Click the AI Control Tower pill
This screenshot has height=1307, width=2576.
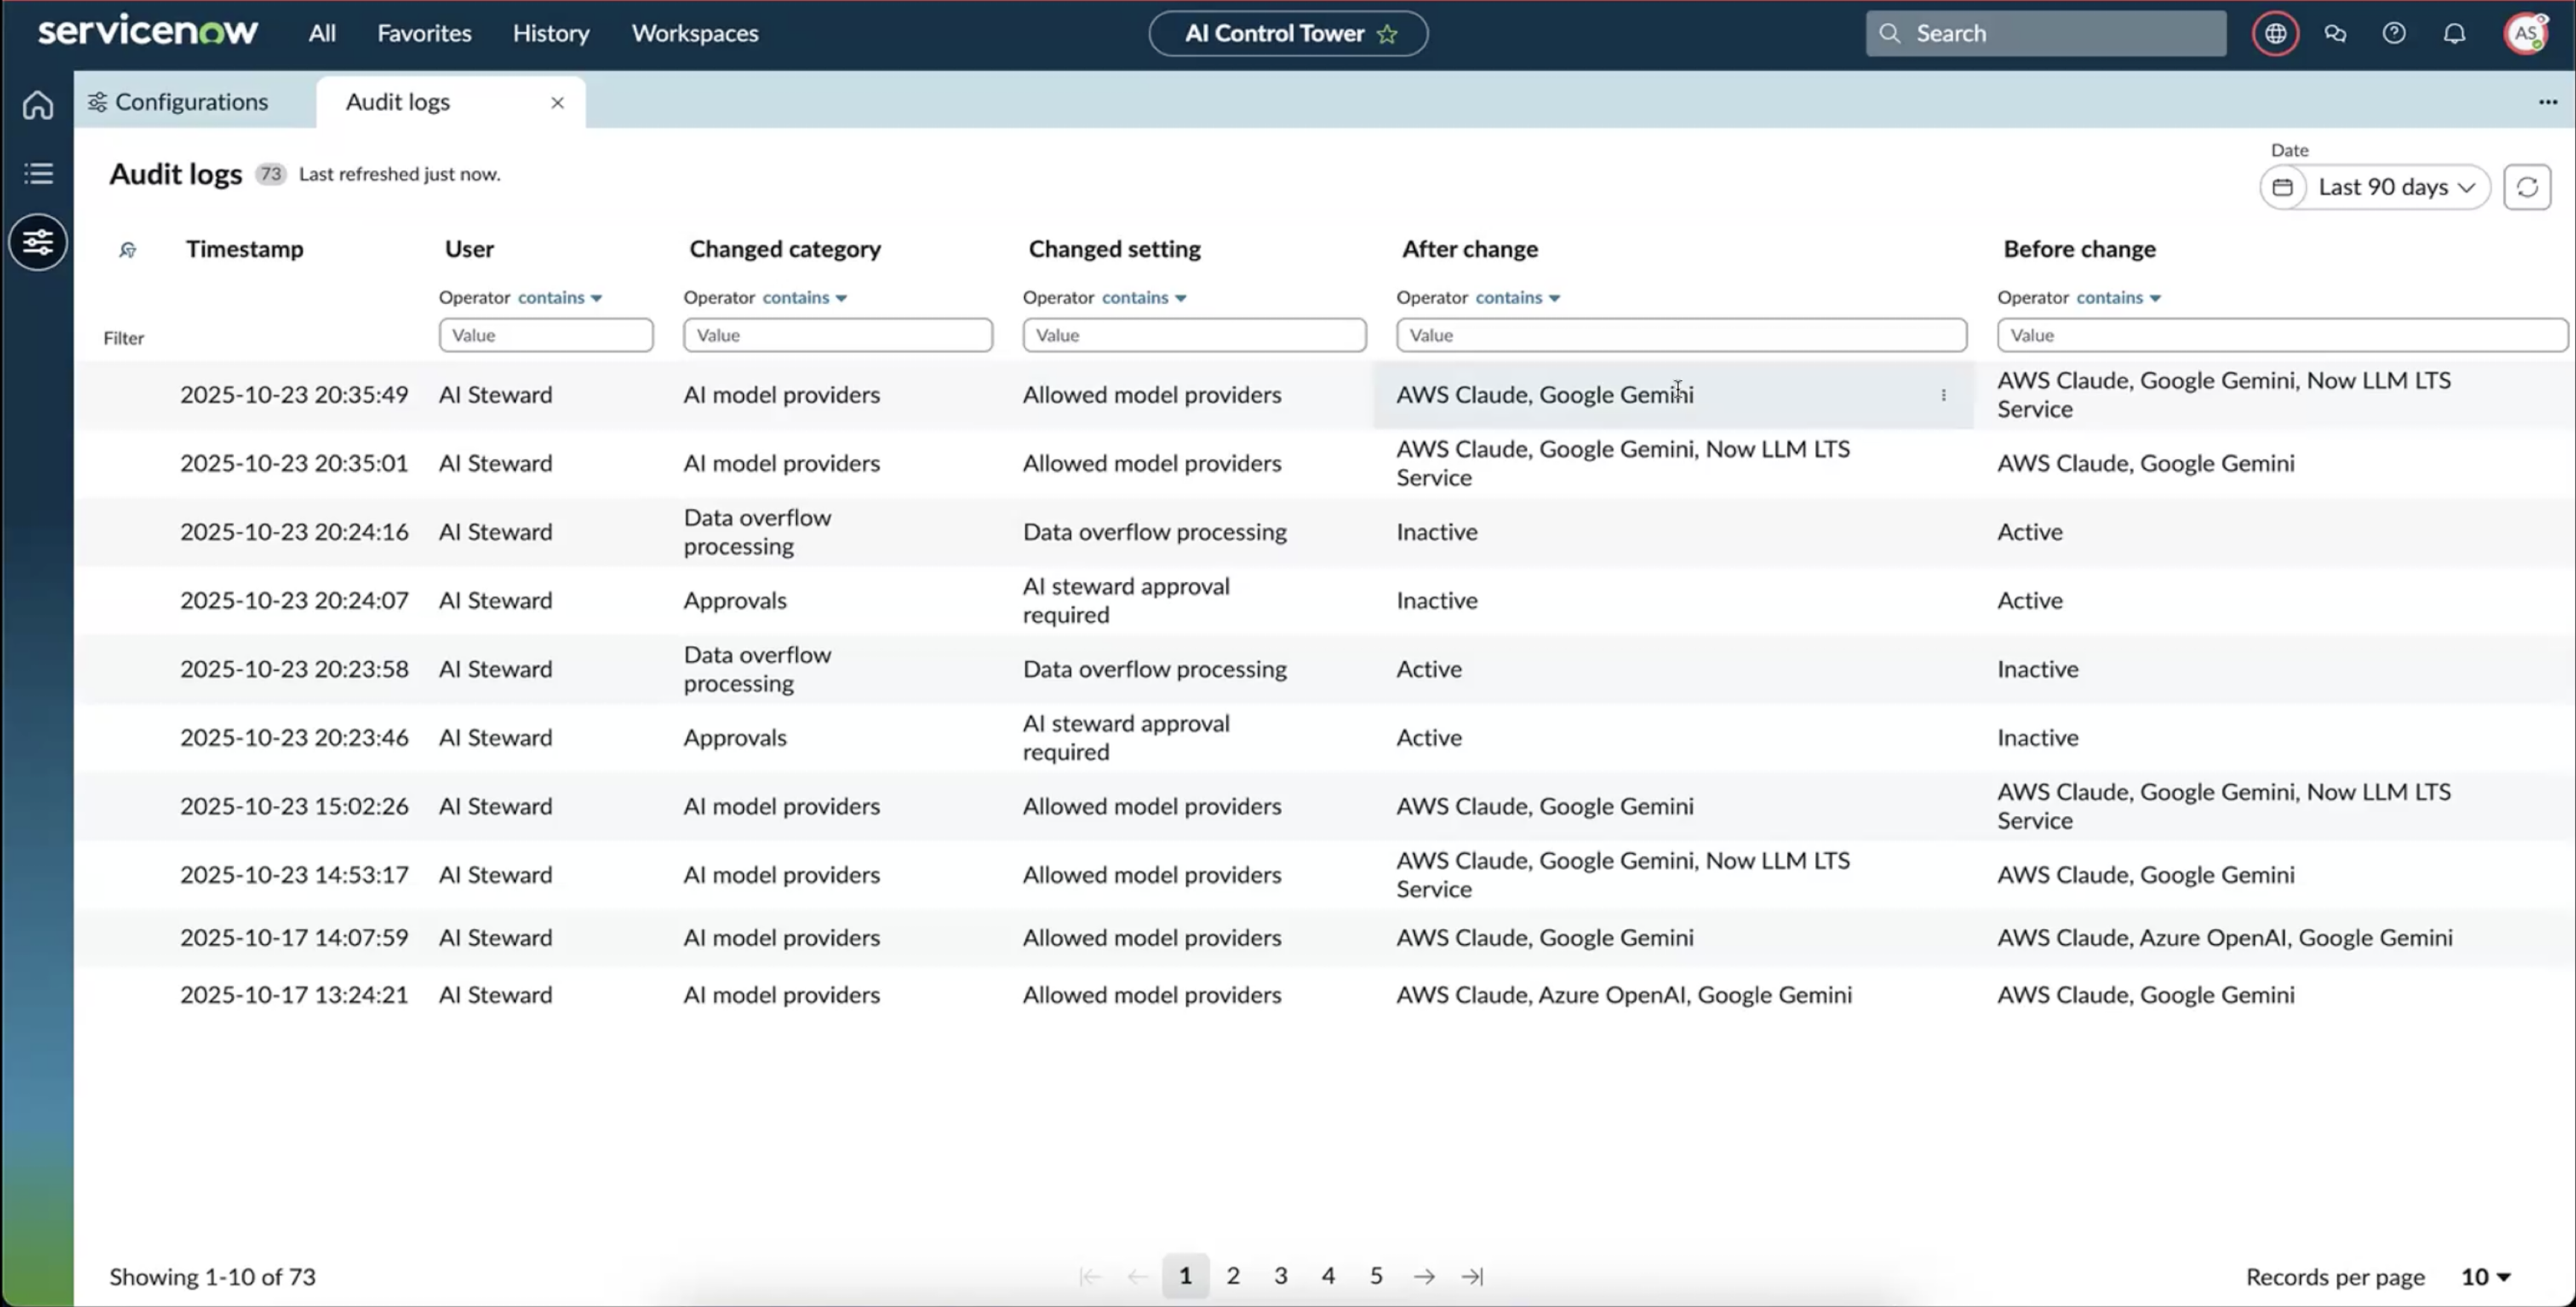click(1288, 34)
